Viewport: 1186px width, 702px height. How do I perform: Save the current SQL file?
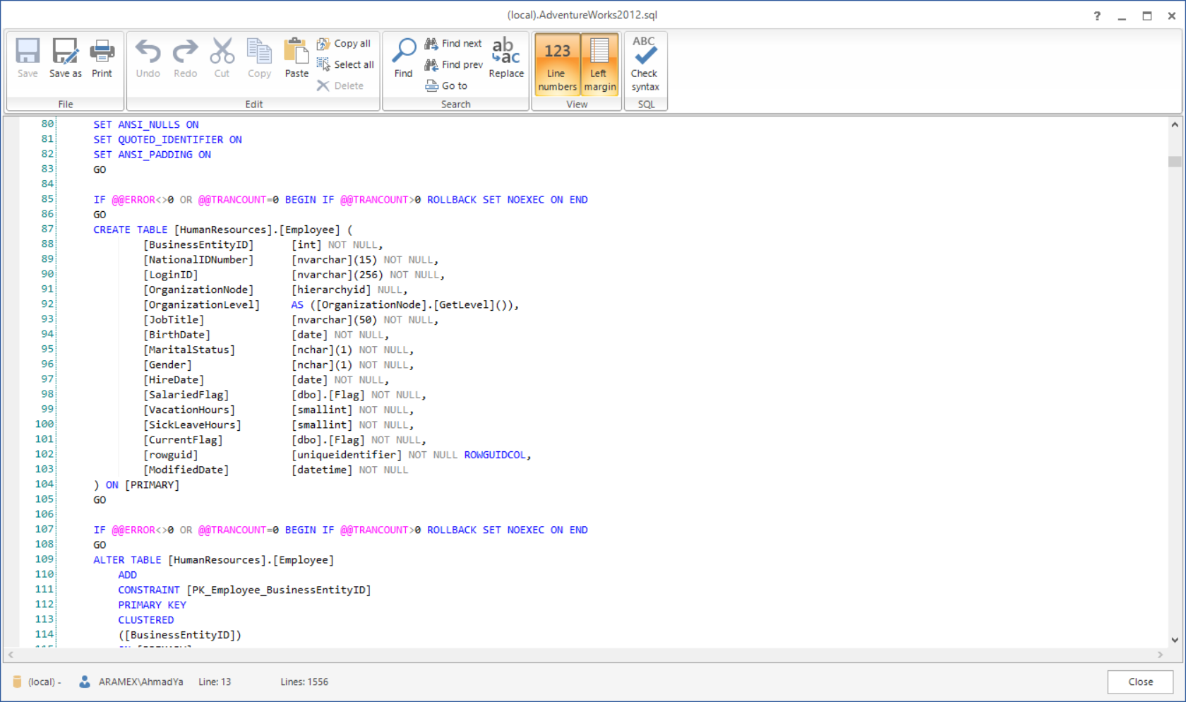tap(27, 59)
